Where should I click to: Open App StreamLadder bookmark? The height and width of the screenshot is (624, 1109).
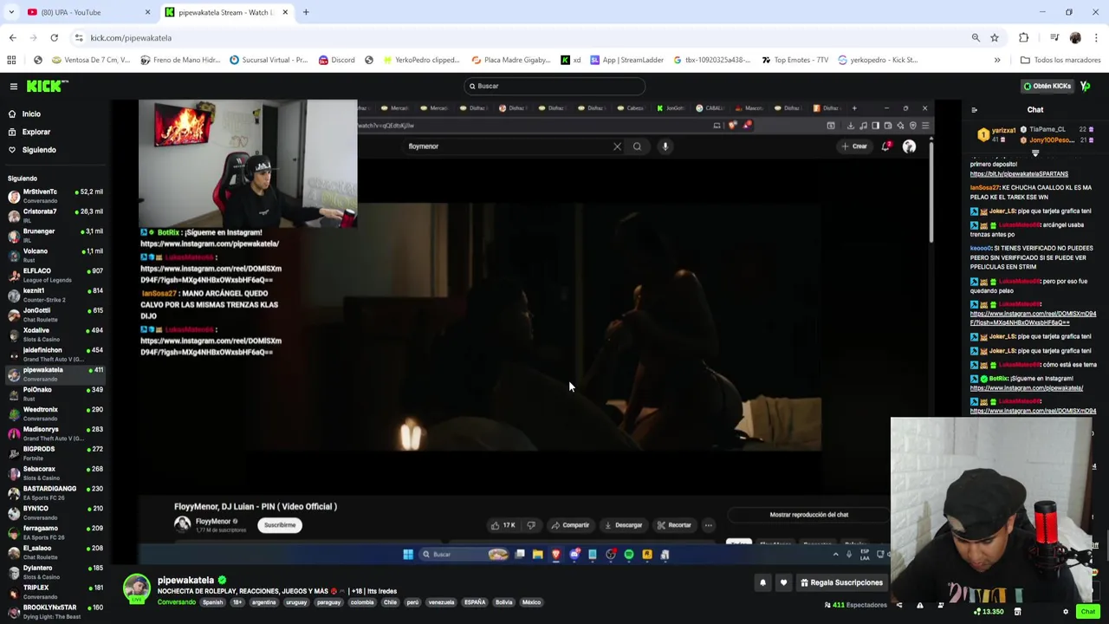[x=626, y=60]
